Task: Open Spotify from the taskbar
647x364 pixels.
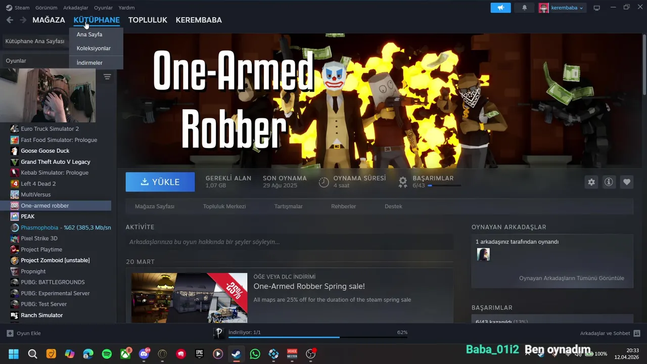Action: (107, 354)
